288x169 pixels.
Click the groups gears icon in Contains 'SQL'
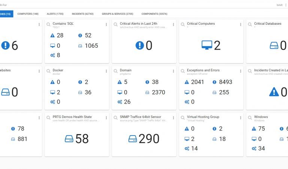click(x=53, y=55)
